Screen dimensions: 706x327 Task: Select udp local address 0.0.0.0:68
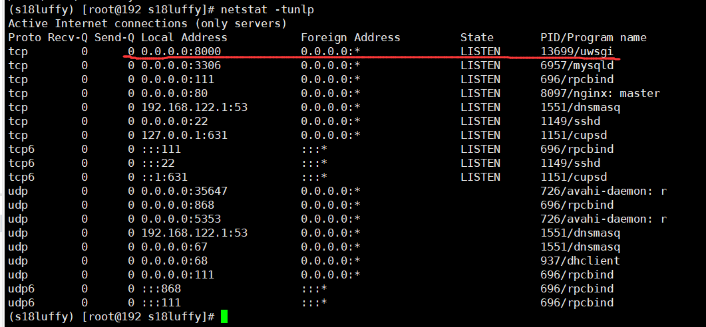[174, 261]
